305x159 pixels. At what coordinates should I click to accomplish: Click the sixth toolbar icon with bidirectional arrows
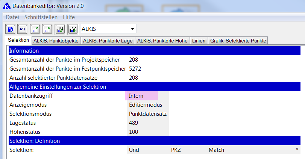pos(73,29)
